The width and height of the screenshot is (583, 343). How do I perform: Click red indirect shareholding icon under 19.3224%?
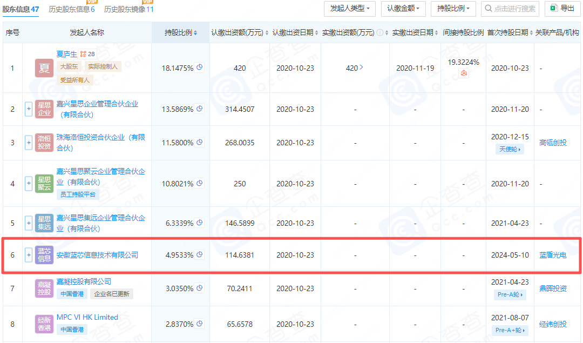464,73
